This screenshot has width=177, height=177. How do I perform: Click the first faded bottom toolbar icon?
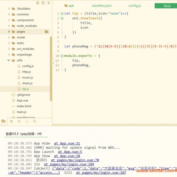coord(11,121)
